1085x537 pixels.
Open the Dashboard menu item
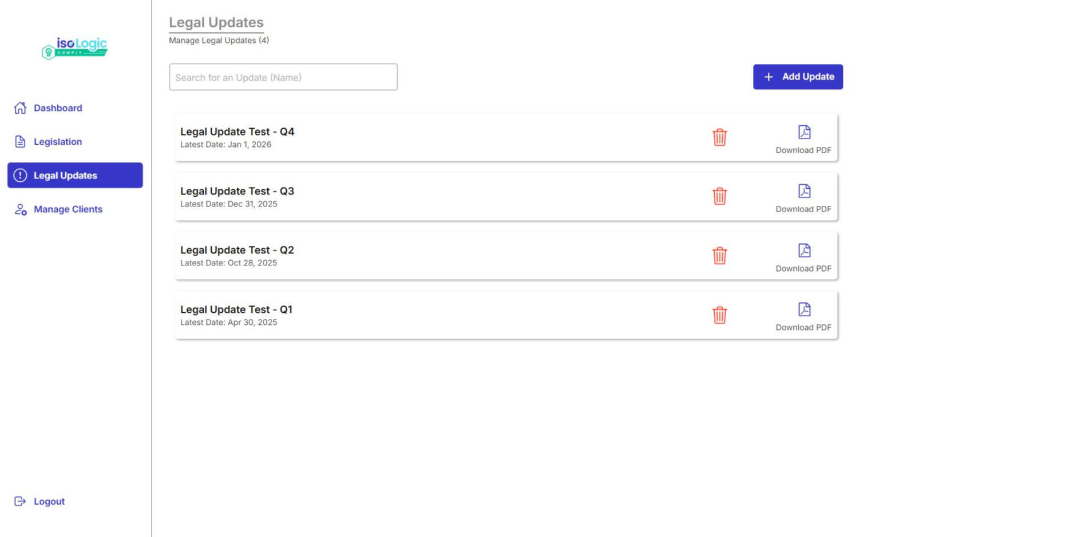coord(57,108)
